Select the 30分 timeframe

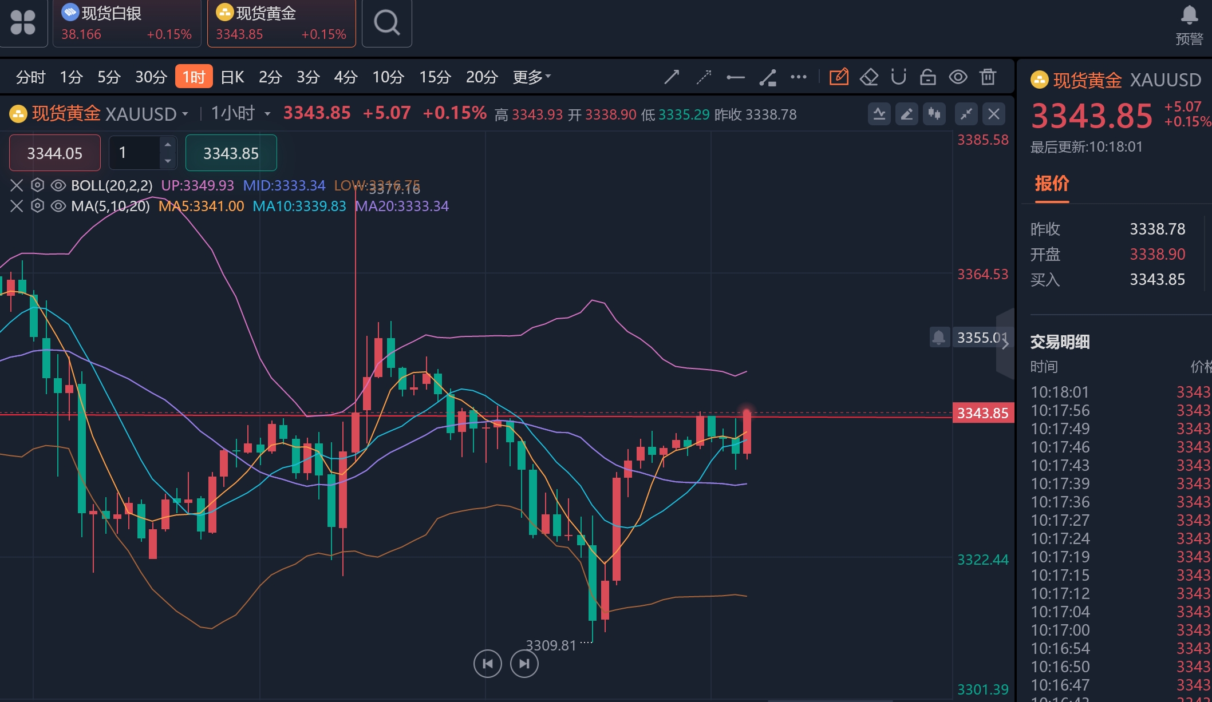click(x=151, y=77)
